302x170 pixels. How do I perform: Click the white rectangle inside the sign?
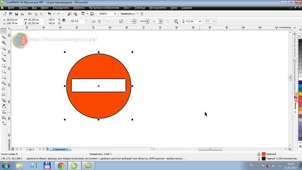[99, 85]
